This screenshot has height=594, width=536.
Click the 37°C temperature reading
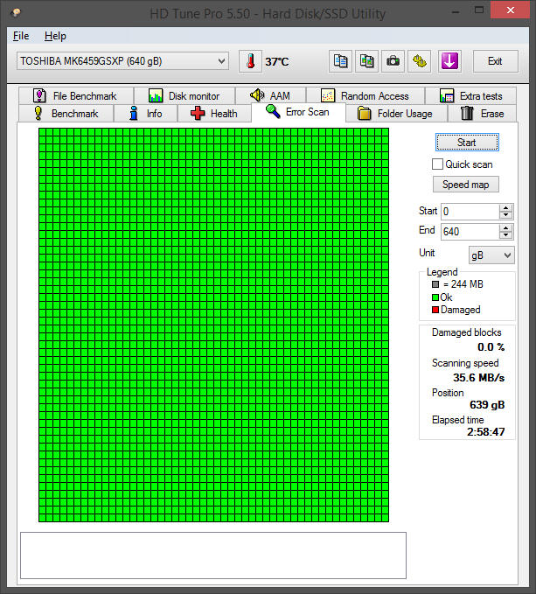point(276,61)
